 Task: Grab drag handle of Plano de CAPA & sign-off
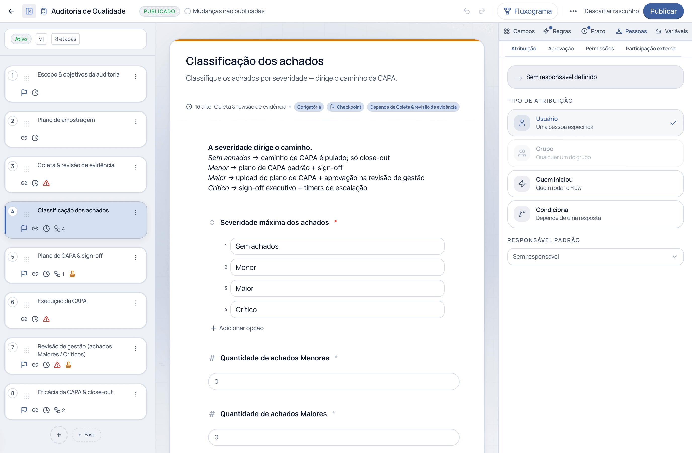coord(27,259)
